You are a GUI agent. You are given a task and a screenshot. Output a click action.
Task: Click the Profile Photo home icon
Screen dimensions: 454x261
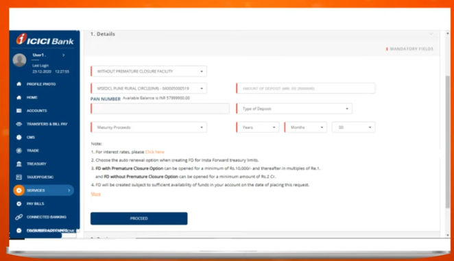[19, 84]
